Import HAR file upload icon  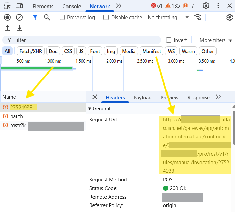pos(7,28)
